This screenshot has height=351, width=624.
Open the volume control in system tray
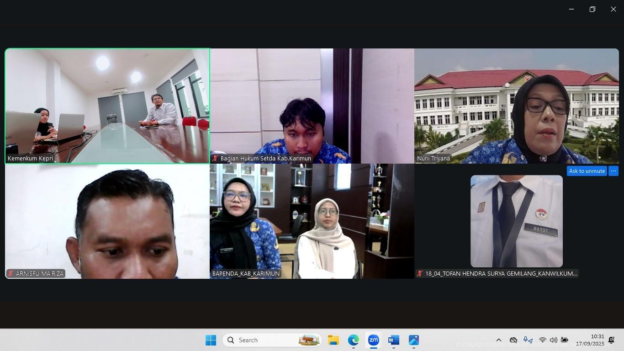point(553,340)
